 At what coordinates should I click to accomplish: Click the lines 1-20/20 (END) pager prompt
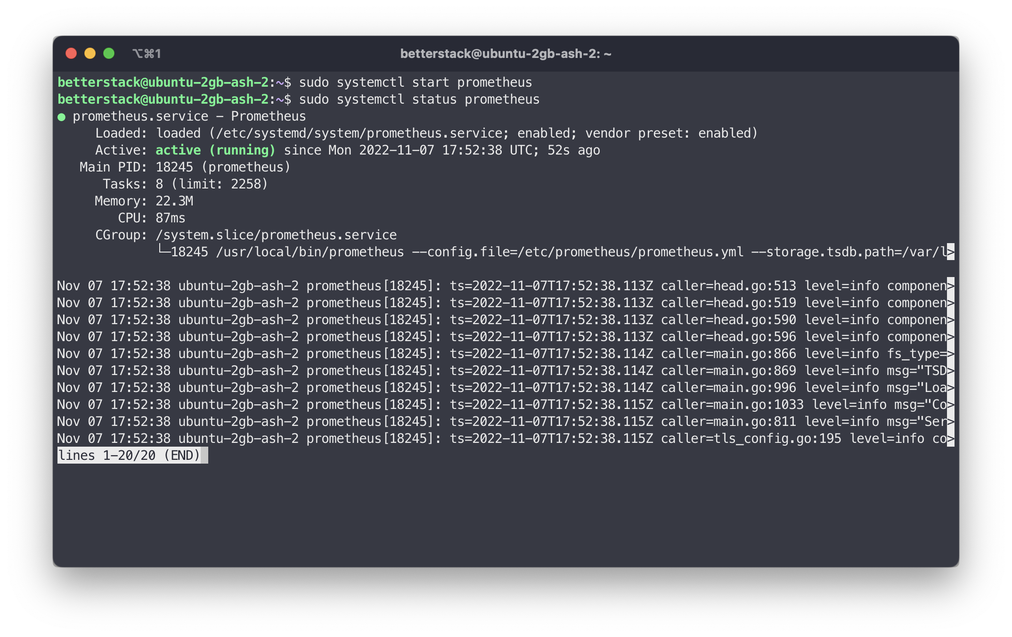132,456
